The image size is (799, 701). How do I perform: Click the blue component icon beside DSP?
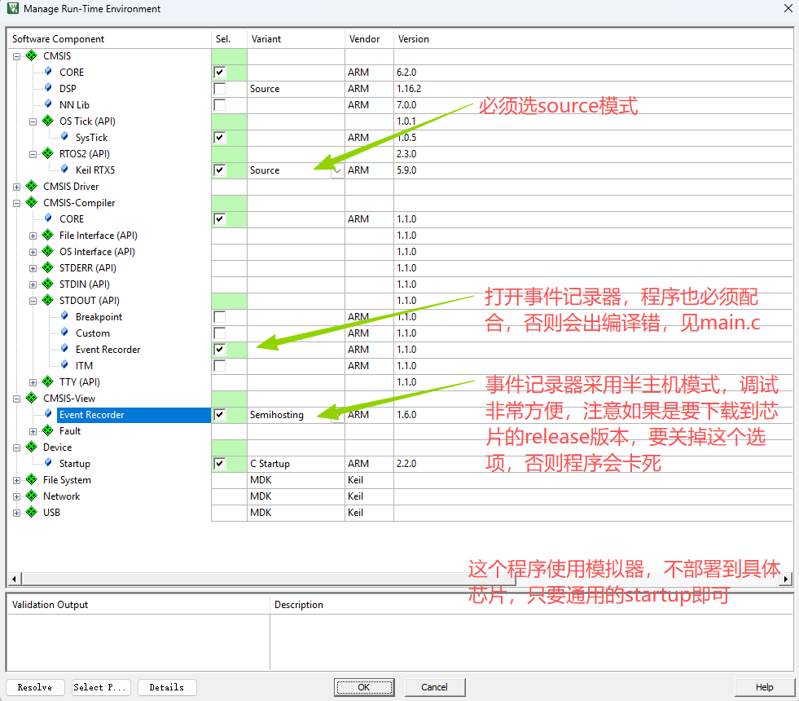point(48,88)
